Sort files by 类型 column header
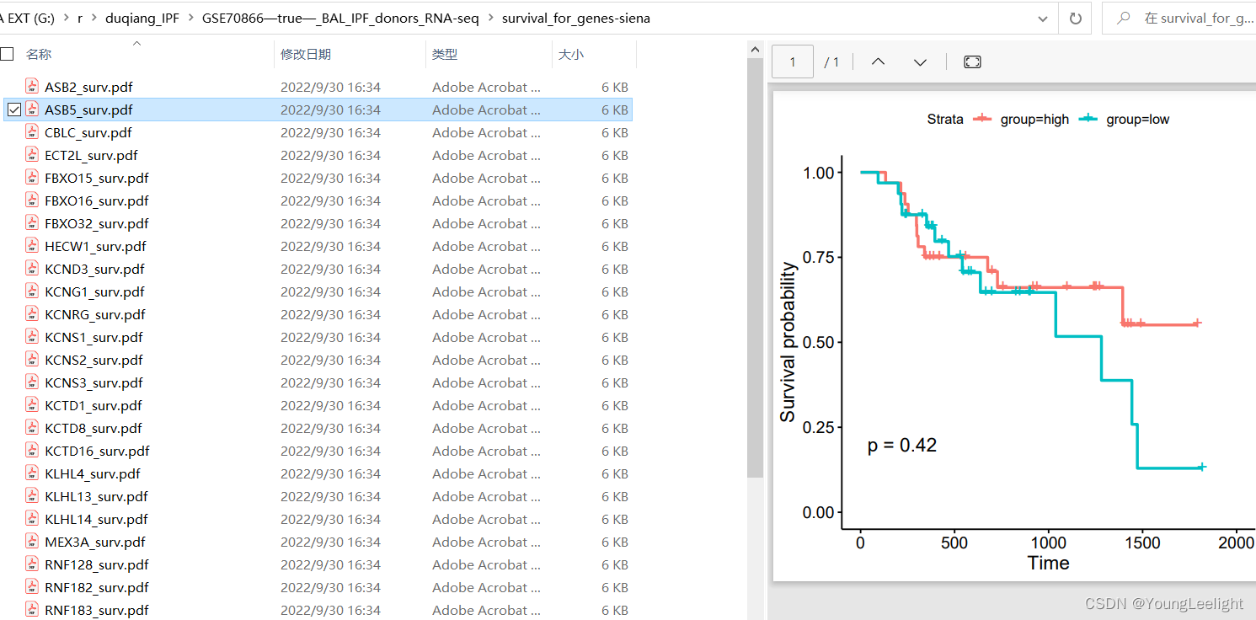 coord(445,54)
